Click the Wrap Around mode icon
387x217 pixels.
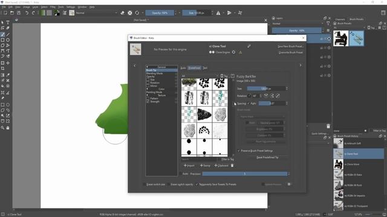(240, 13)
